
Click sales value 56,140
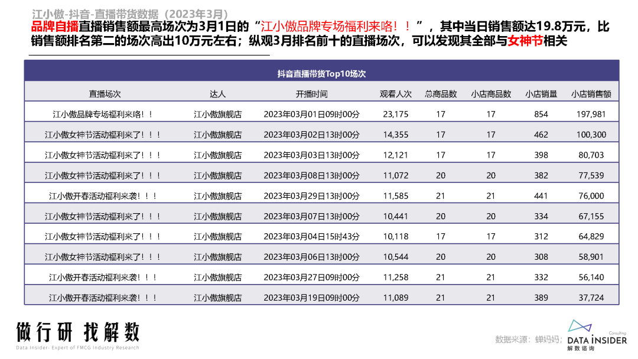click(591, 278)
